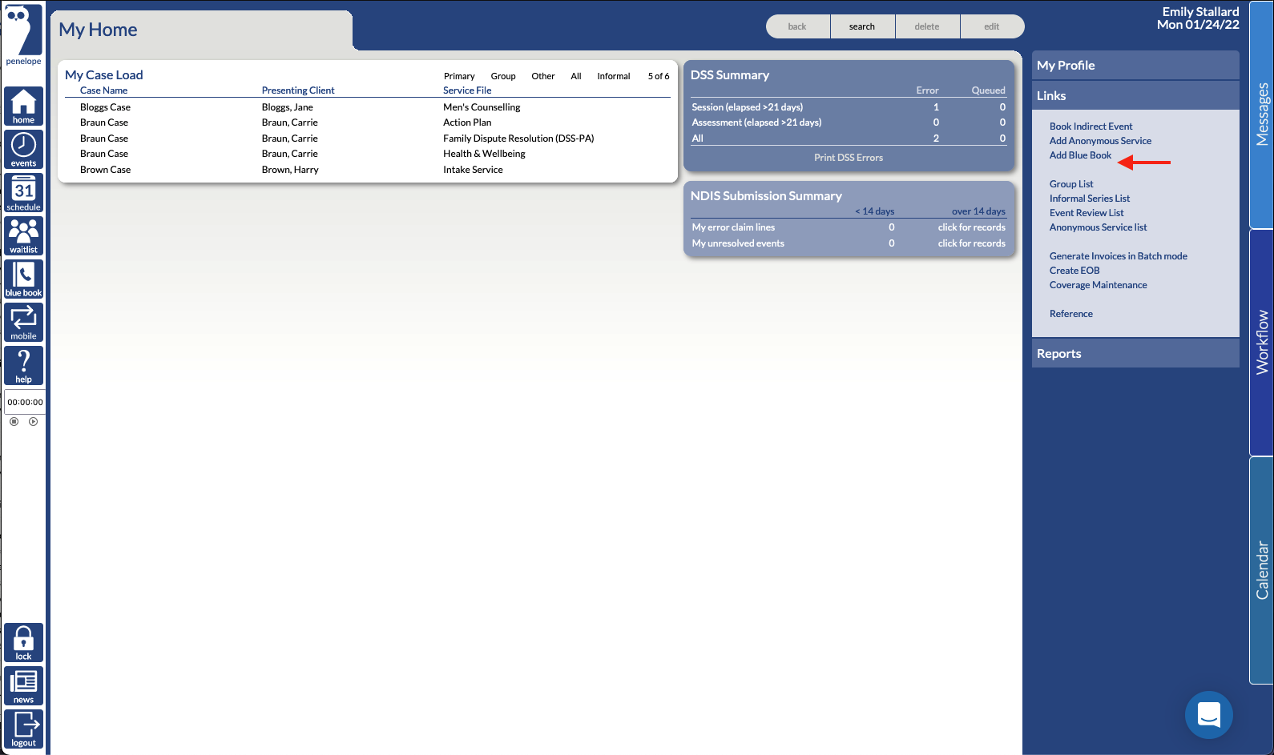The height and width of the screenshot is (755, 1274).
Task: Click Assessment (elapsed >21 days) row
Action: 849,122
